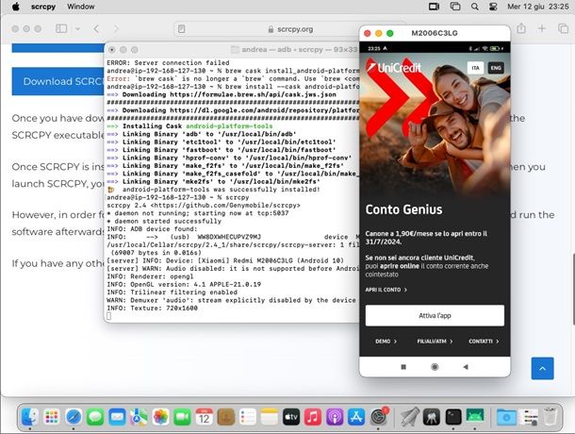Click the Safari reader page icon in address bar

(182, 29)
